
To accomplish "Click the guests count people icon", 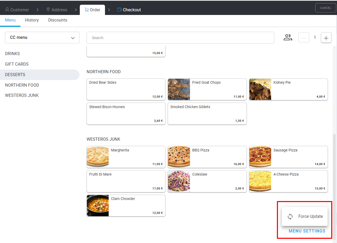I will coord(288,38).
